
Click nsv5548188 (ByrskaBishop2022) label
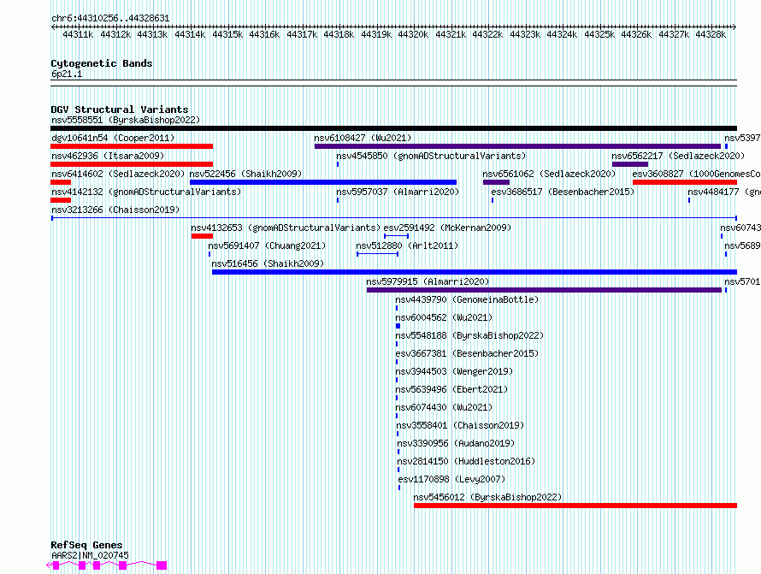coord(469,335)
